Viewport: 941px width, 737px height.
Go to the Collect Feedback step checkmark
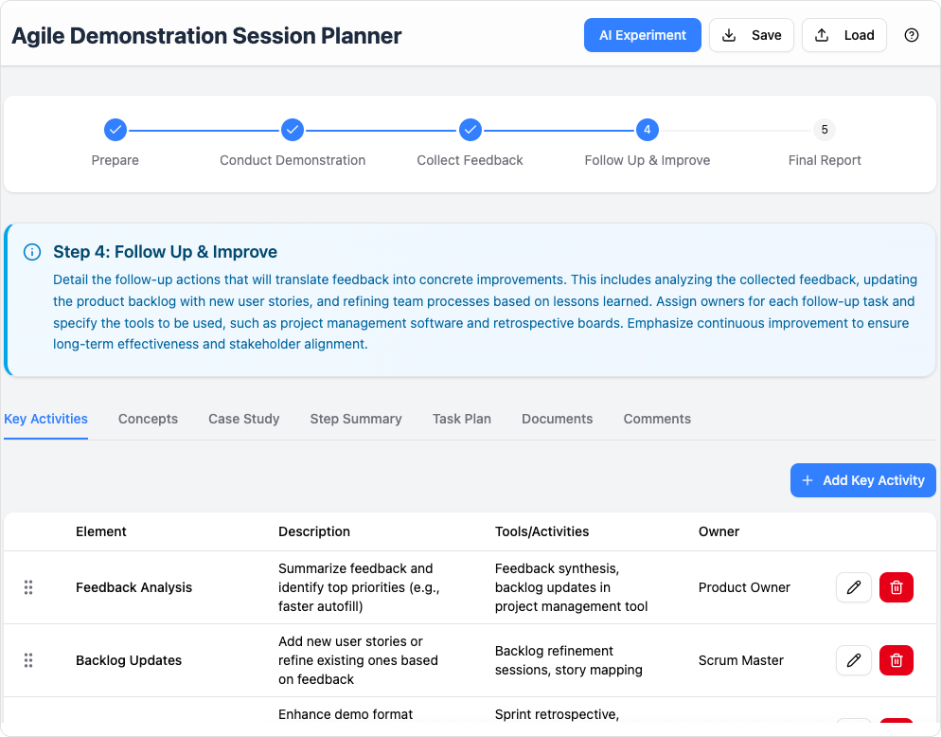[470, 130]
